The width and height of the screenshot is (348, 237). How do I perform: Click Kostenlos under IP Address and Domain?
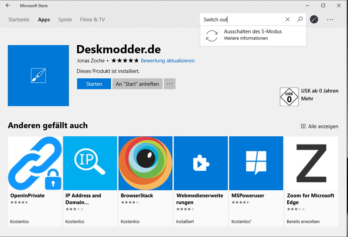point(75,221)
